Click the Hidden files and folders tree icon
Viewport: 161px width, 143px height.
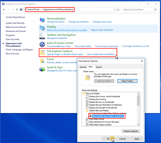pos(87,110)
